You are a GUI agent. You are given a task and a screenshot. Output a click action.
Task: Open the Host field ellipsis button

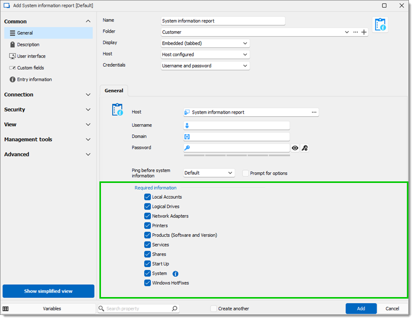pyautogui.click(x=314, y=113)
